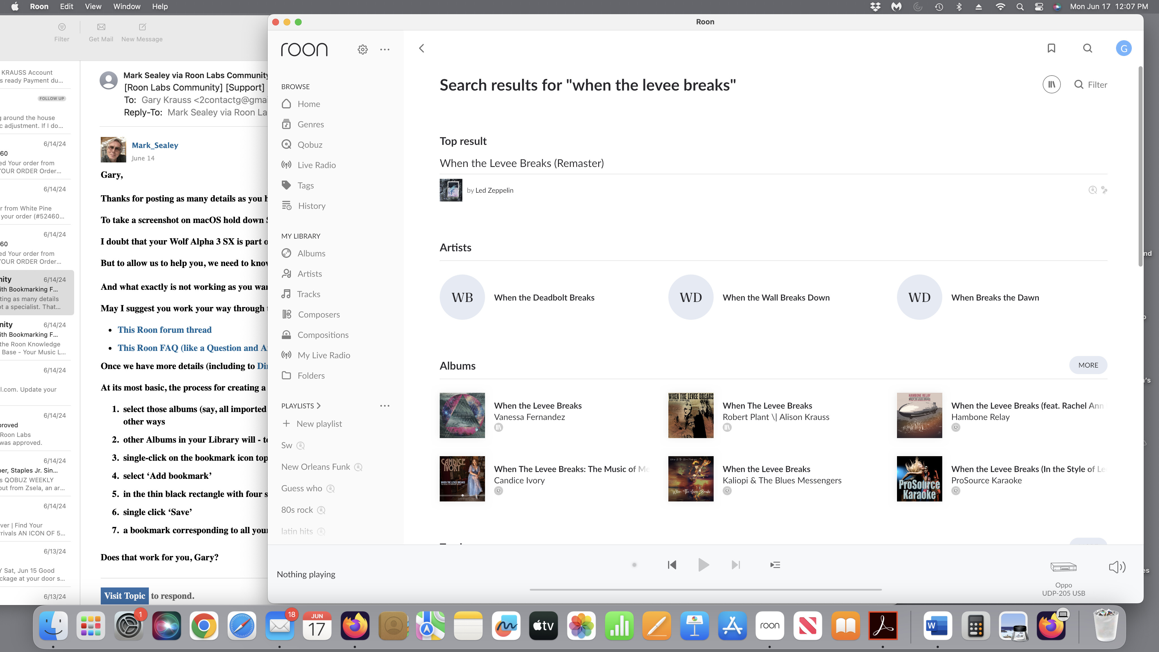
Task: Open the View menu
Action: tap(93, 6)
